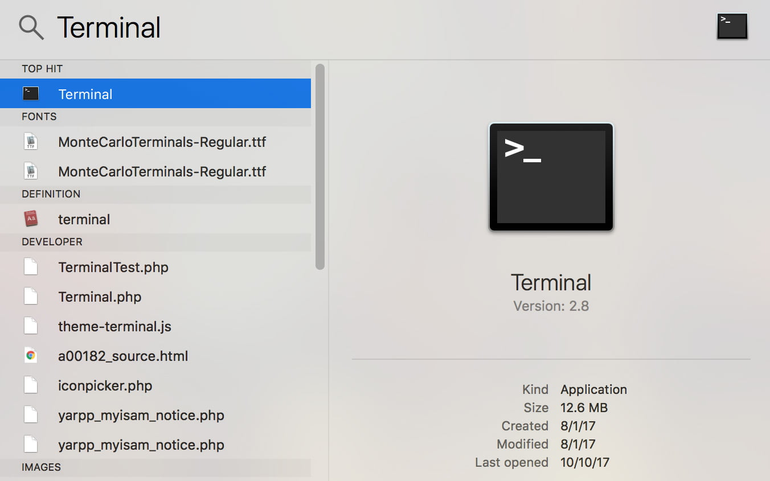Click the file icon beside TerminalTest.php
Image resolution: width=770 pixels, height=481 pixels.
pyautogui.click(x=31, y=267)
